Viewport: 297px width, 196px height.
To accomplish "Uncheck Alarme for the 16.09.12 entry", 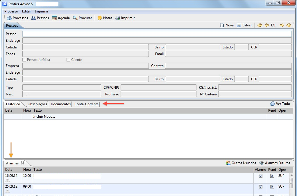I will click(260, 176).
